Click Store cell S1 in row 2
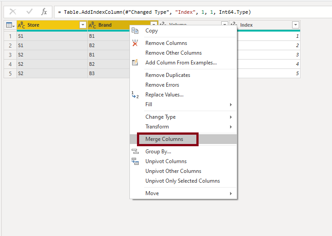The image size is (332, 236). click(x=52, y=45)
